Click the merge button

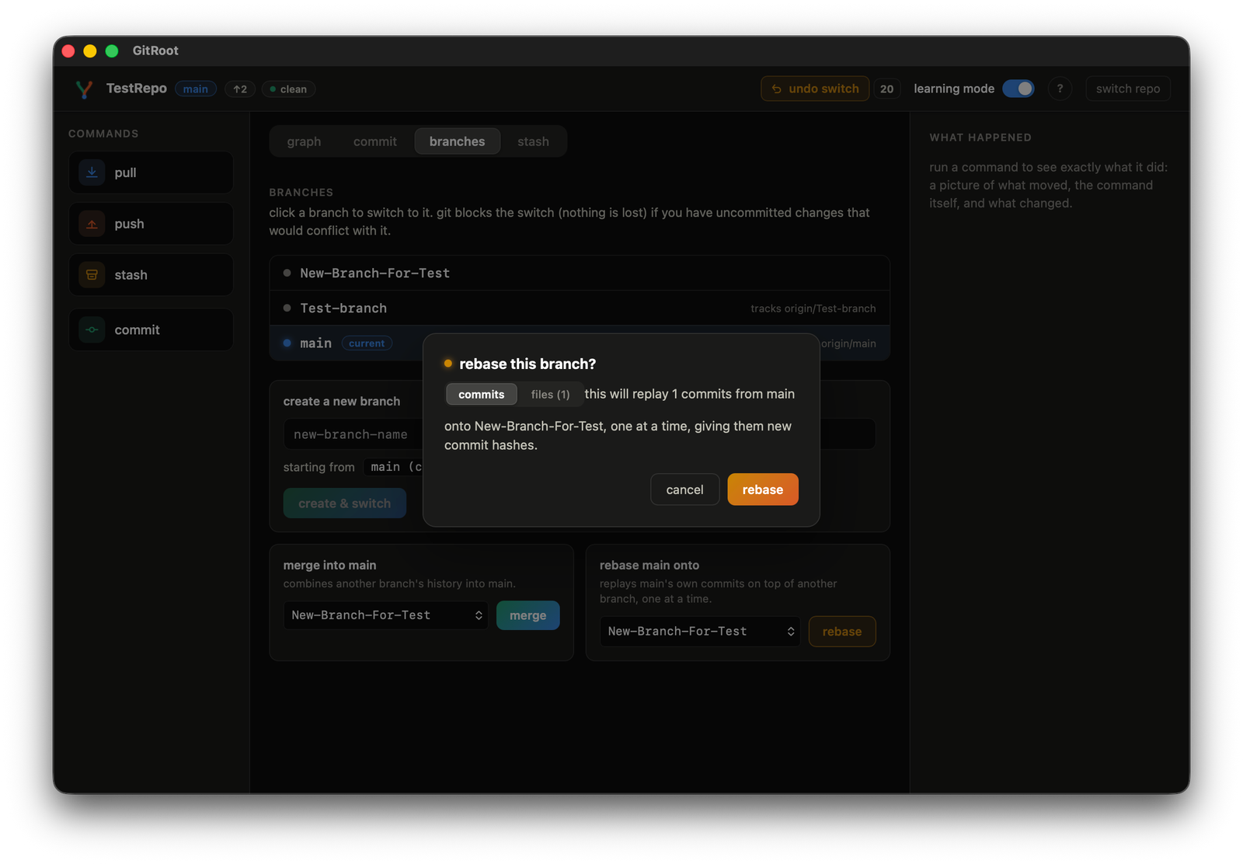[527, 615]
